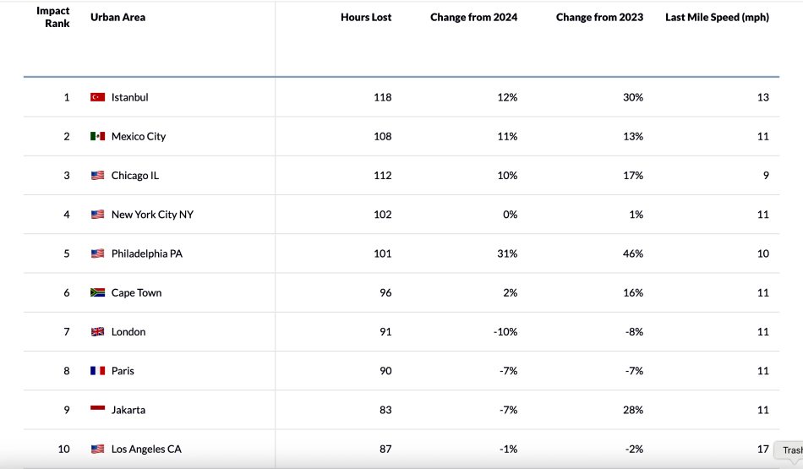Click the US flag beside Philadelphia PA
The height and width of the screenshot is (469, 803).
click(x=97, y=254)
